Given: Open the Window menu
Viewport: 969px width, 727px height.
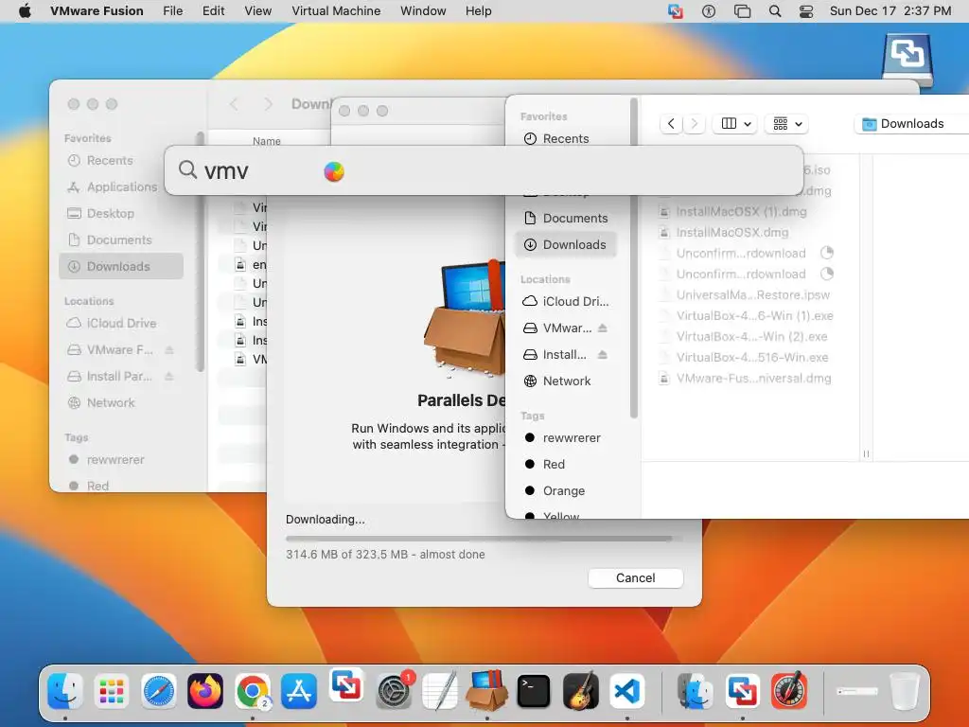Looking at the screenshot, I should (x=423, y=11).
